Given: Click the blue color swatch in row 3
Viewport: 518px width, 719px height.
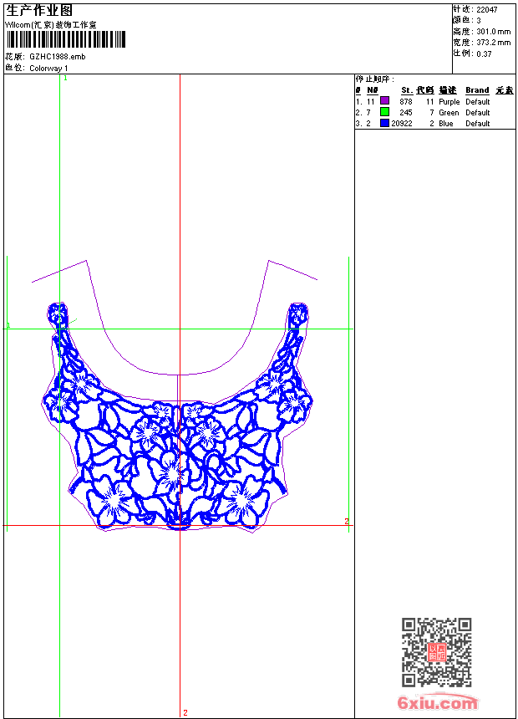Looking at the screenshot, I should pyautogui.click(x=385, y=123).
